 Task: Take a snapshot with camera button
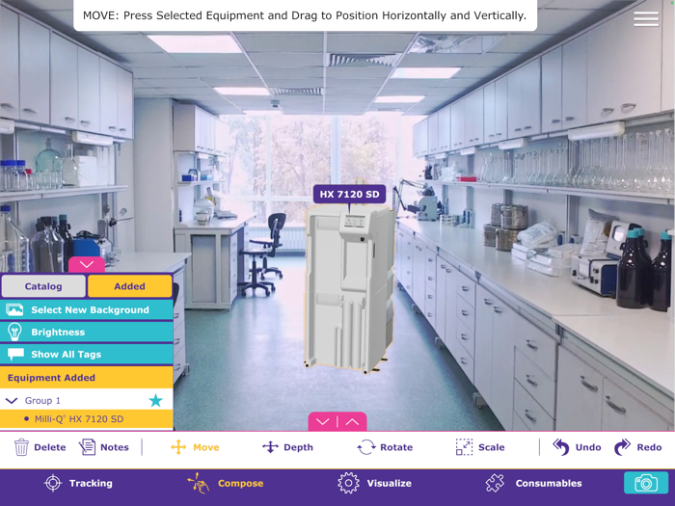coord(646,483)
